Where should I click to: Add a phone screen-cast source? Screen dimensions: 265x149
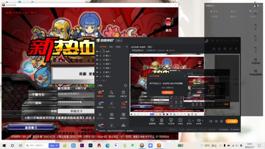tap(171, 121)
